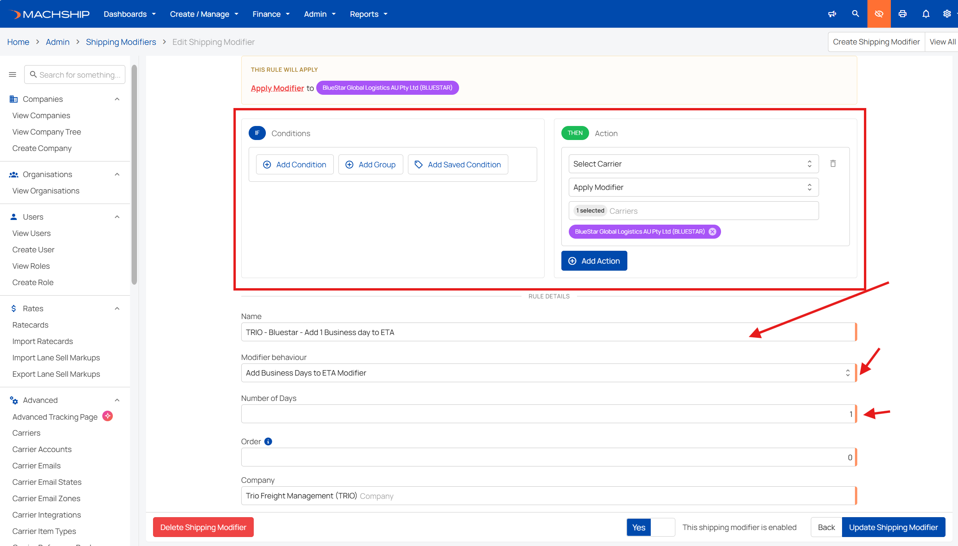Viewport: 958px width, 546px height.
Task: Open the Reports menu
Action: pos(369,14)
